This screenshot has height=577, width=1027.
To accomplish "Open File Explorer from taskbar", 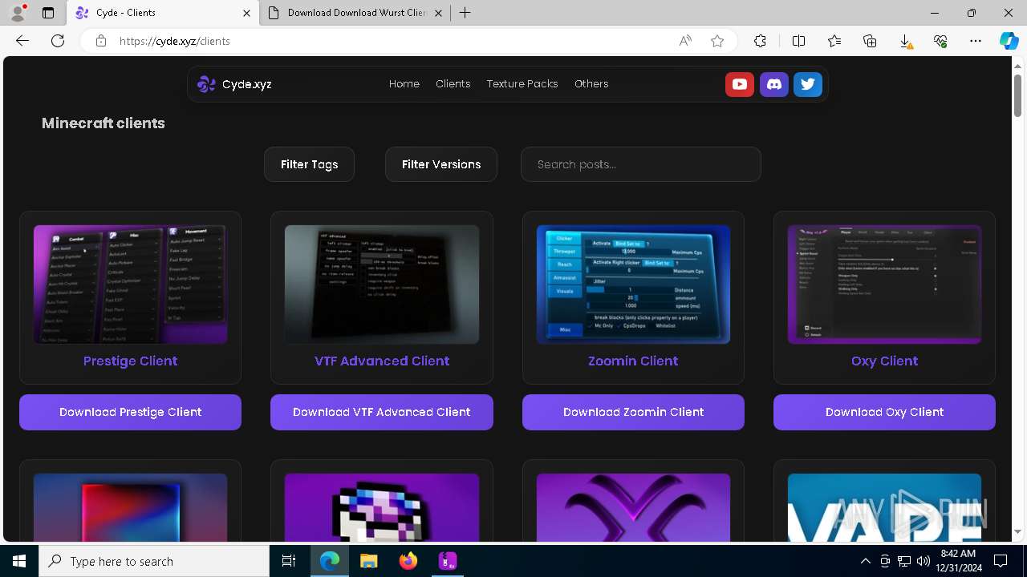I will (x=368, y=561).
